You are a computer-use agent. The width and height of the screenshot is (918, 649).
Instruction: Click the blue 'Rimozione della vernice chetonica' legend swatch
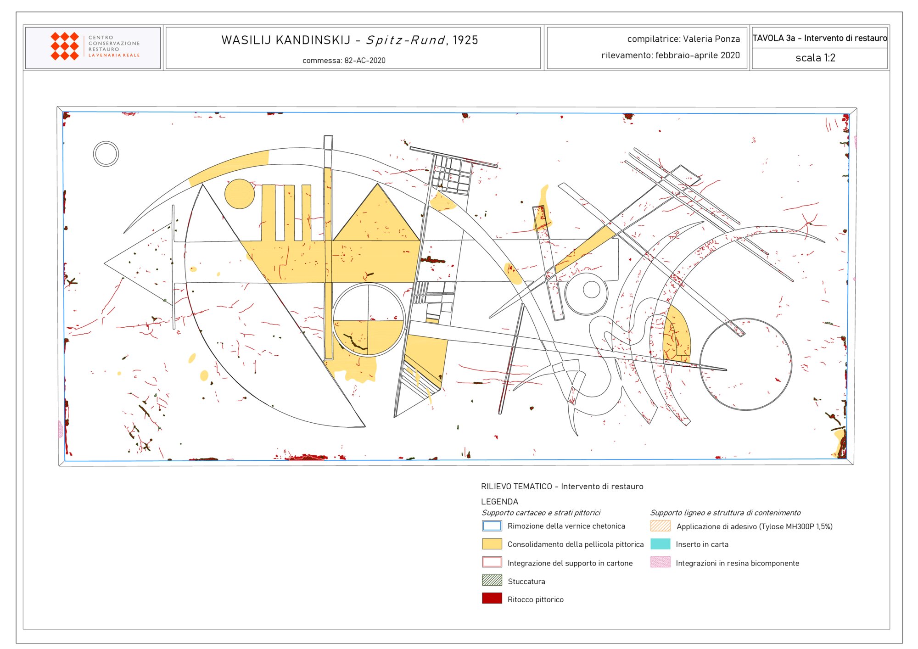click(492, 526)
